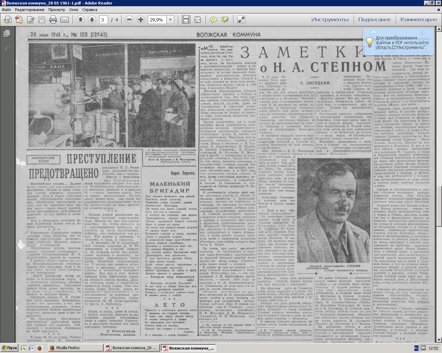
Task: Switch to read mode with expand icon
Action: 241,20
